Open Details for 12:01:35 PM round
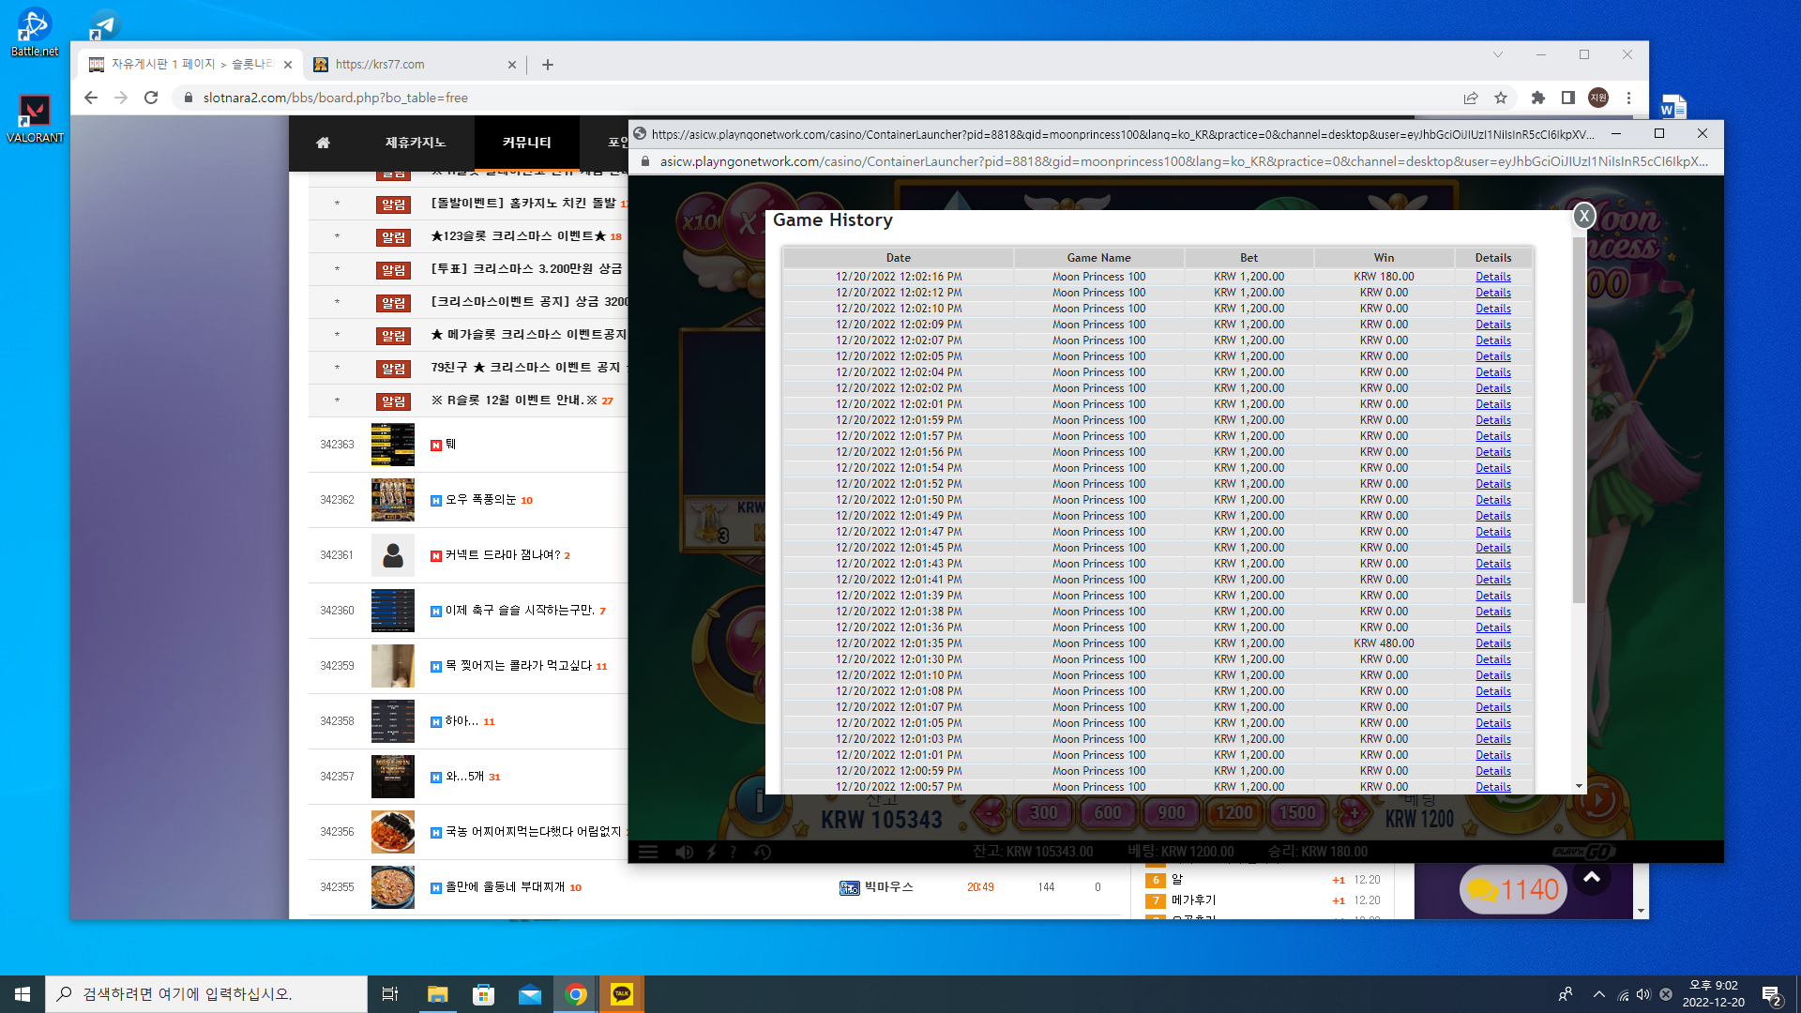The image size is (1801, 1013). 1493,643
